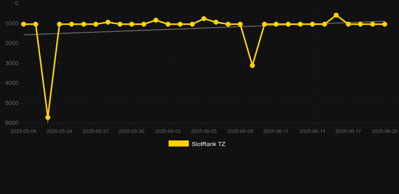Click the 2025-06-11 x-axis label
Screen dimensions: 399x194
pyautogui.click(x=276, y=131)
